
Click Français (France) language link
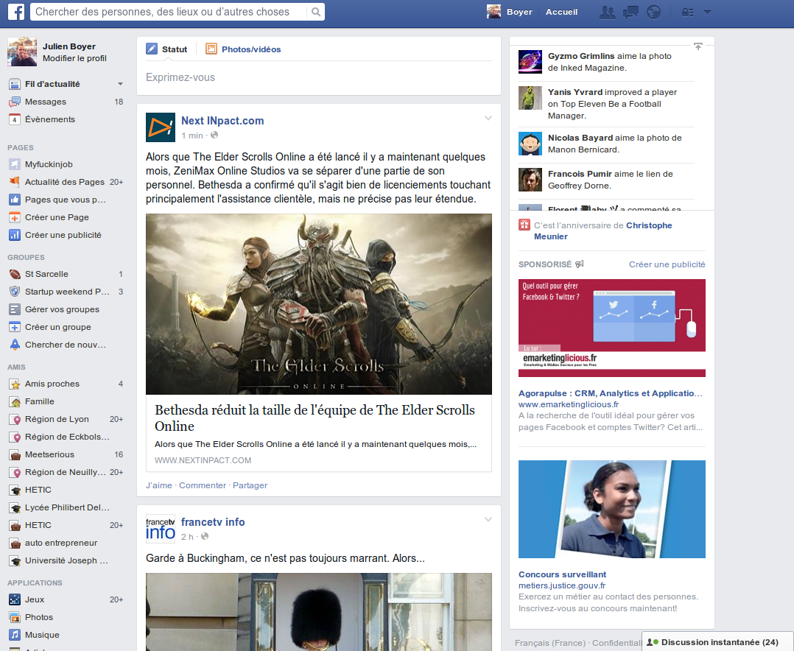coord(550,643)
